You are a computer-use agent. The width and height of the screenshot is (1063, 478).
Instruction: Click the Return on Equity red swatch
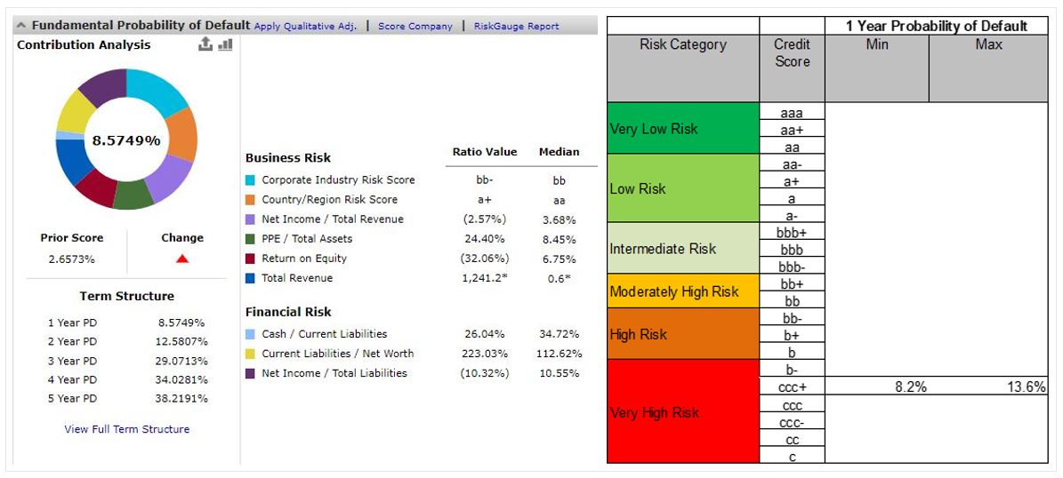[x=251, y=259]
